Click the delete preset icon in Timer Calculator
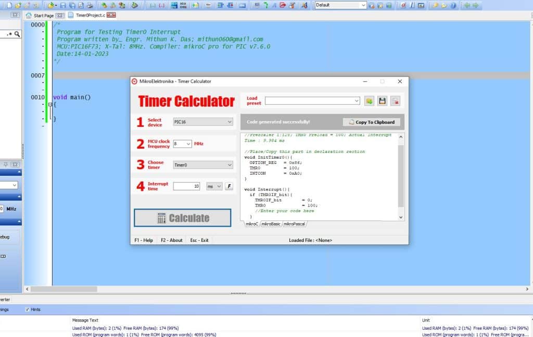This screenshot has height=337, width=533. [395, 101]
